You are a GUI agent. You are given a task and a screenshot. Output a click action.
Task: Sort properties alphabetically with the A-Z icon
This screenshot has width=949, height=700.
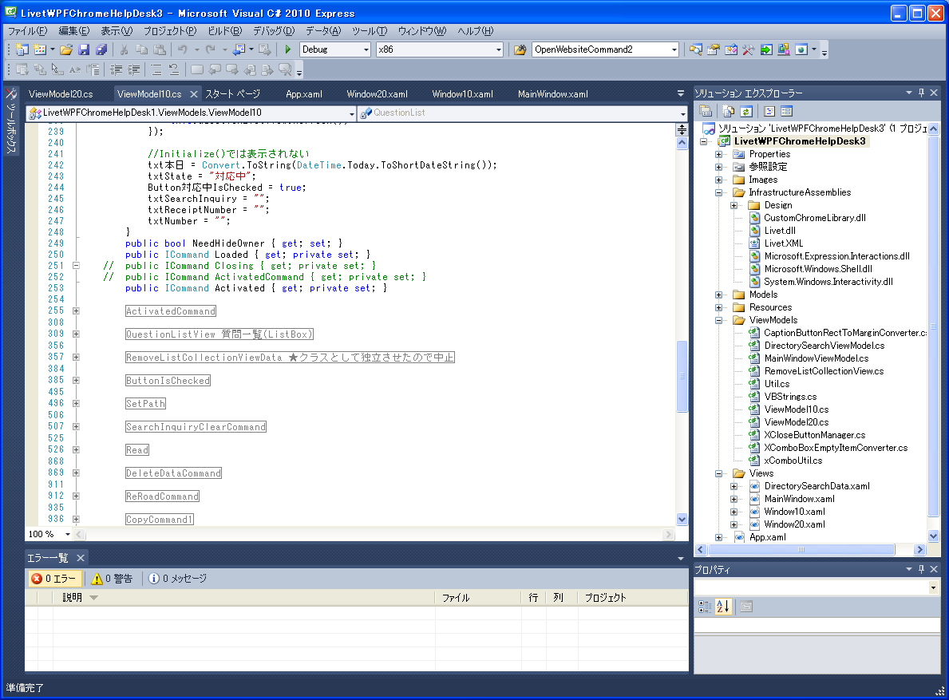722,607
